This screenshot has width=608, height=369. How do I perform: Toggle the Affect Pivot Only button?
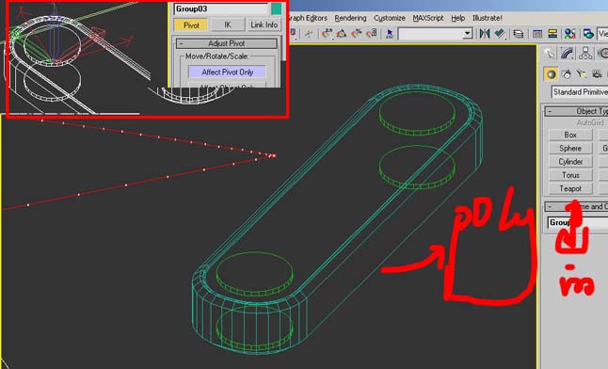pyautogui.click(x=227, y=72)
